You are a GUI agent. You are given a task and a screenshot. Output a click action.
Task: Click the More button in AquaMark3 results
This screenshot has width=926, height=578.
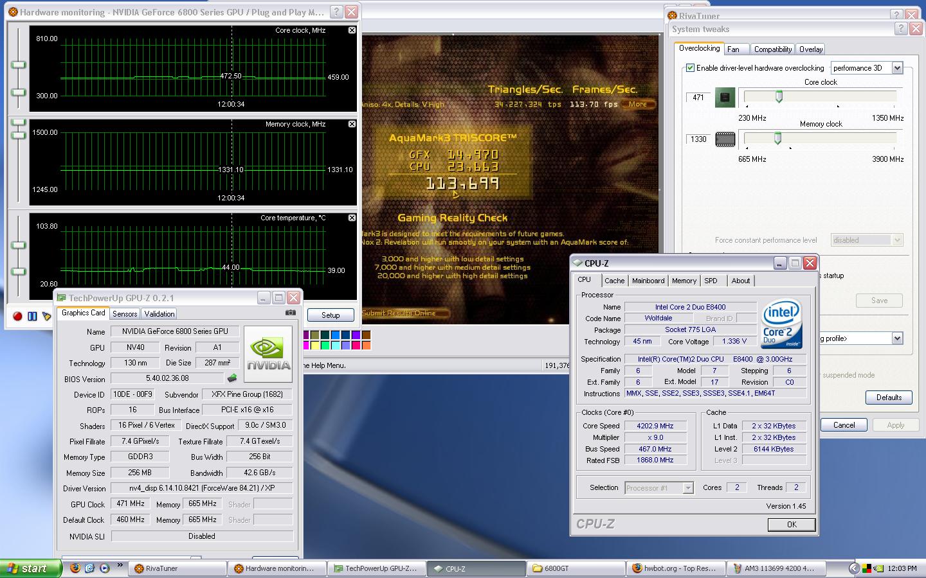click(638, 104)
